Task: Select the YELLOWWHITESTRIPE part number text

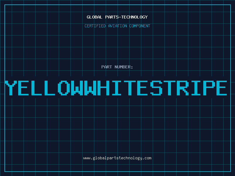Action: click(x=116, y=88)
